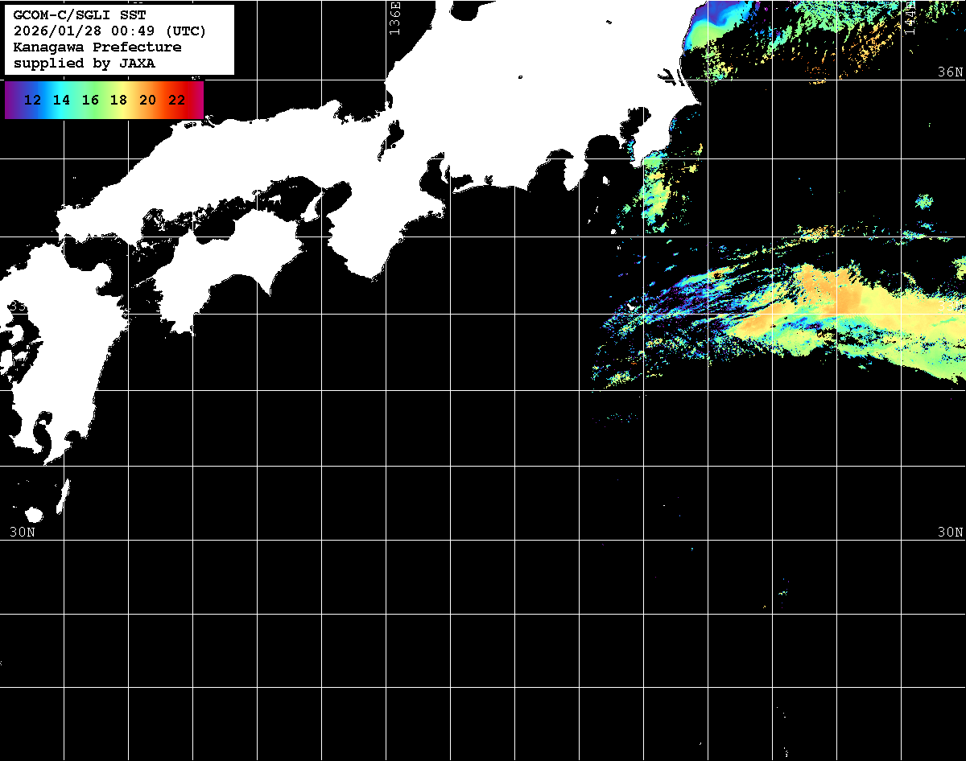
Task: Click the 18 label on the color scale
Action: (x=118, y=101)
